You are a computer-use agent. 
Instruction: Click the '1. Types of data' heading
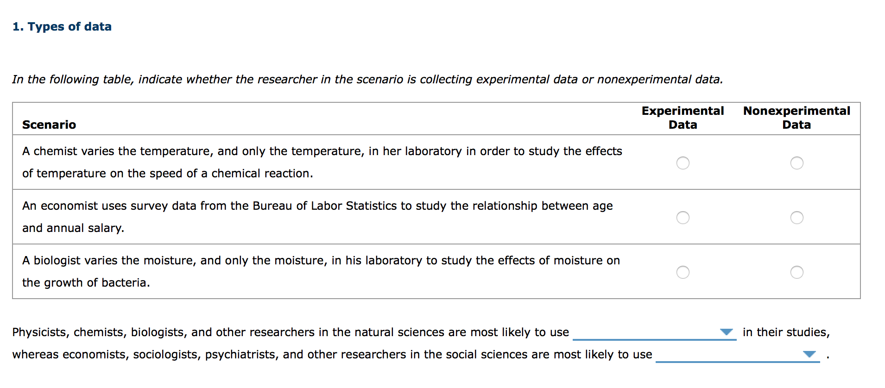62,26
